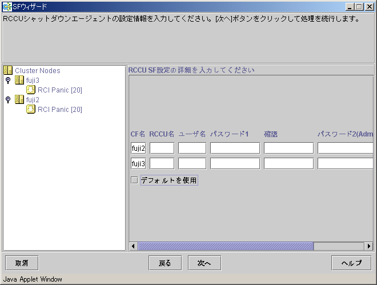The width and height of the screenshot is (377, 285).
Task: Click RCCU名 field in fuji2 row
Action: coord(162,148)
